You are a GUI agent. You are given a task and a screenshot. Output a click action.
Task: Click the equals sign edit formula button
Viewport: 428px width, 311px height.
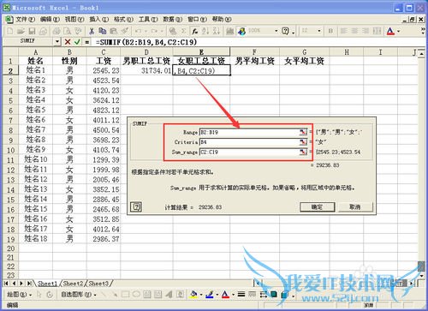point(87,42)
